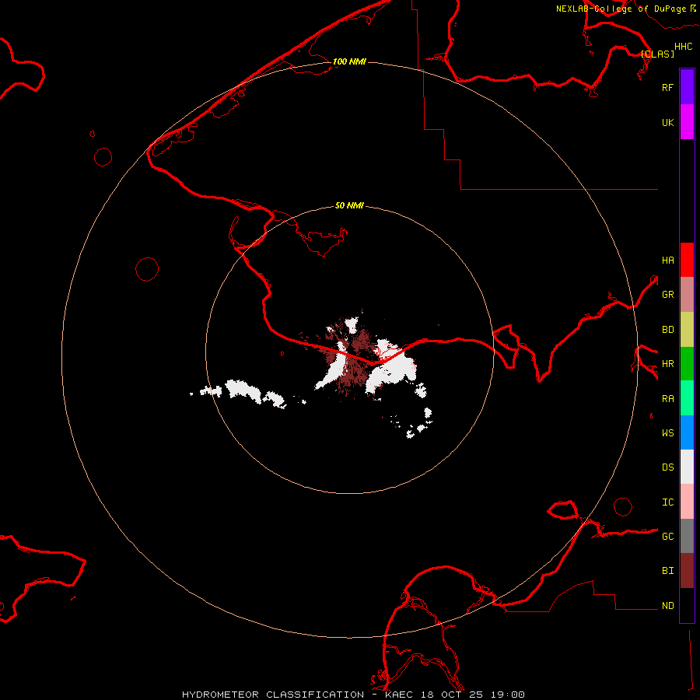Click the HR legend label

667,364
